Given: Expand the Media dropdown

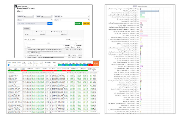Looking at the screenshot, I should coord(74,20).
